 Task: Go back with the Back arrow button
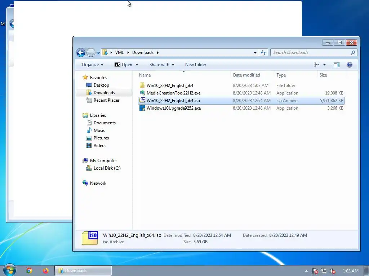tap(81, 52)
